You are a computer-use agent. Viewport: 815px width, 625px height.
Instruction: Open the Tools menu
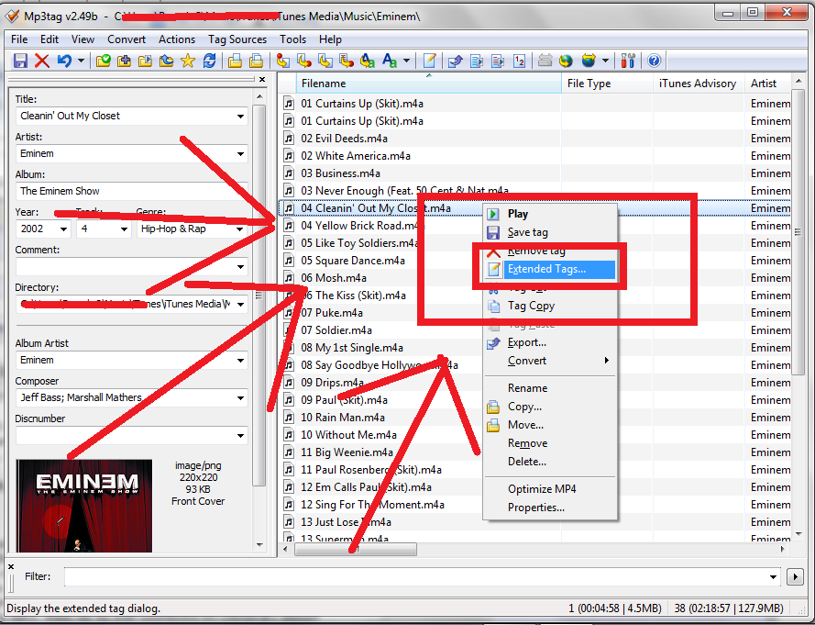[x=292, y=39]
